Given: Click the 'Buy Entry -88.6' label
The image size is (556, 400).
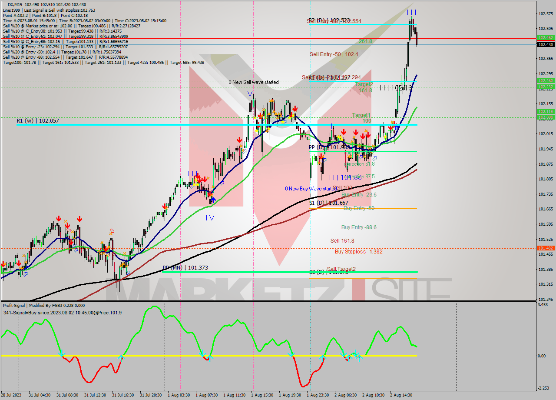Looking at the screenshot, I should (x=359, y=227).
